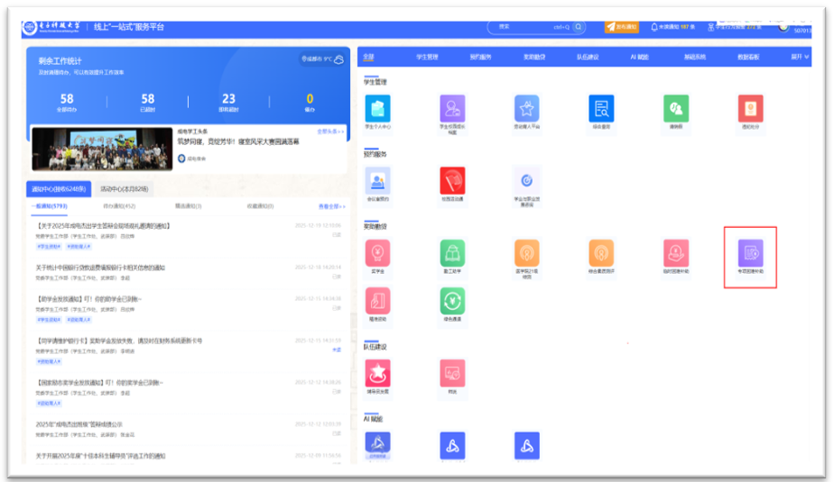The height and width of the screenshot is (482, 834).
Task: Click the 奖学金 icon
Action: pos(377,254)
